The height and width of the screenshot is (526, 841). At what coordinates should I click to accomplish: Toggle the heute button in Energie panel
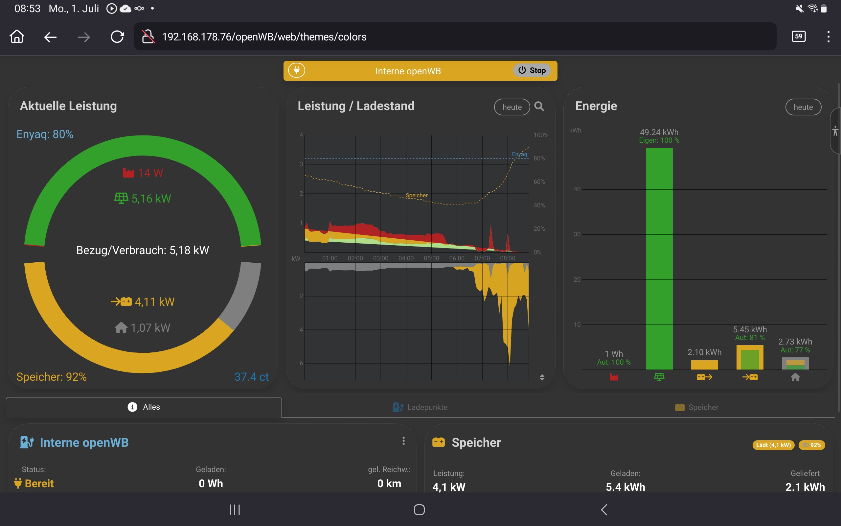(803, 107)
